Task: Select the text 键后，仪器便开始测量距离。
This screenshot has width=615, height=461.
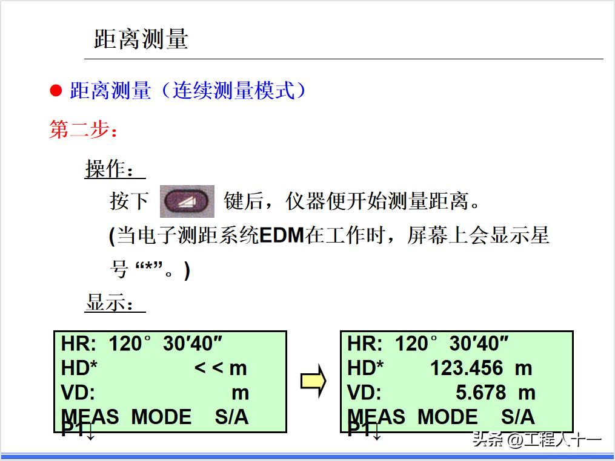Action: 352,201
